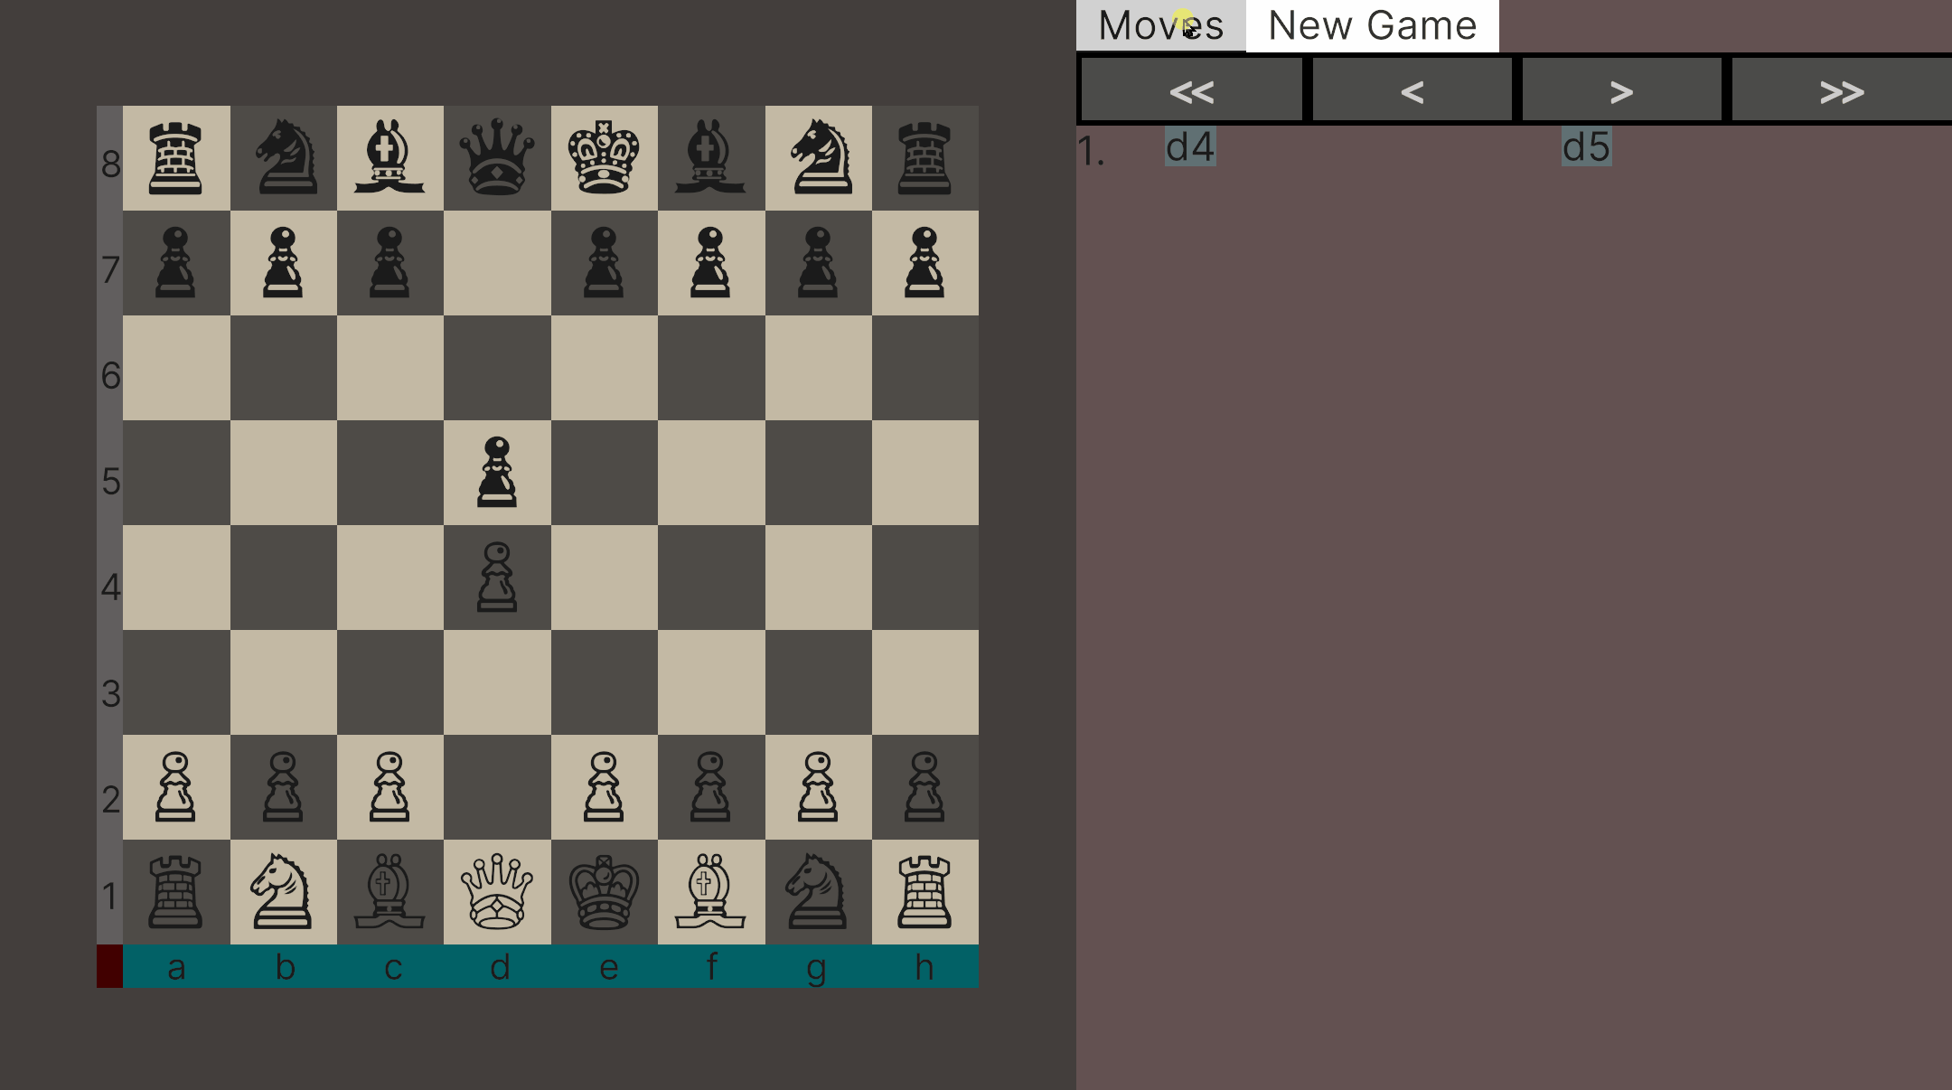Viewport: 1952px width, 1090px height.
Task: Select the white pawn on e2
Action: tap(604, 787)
